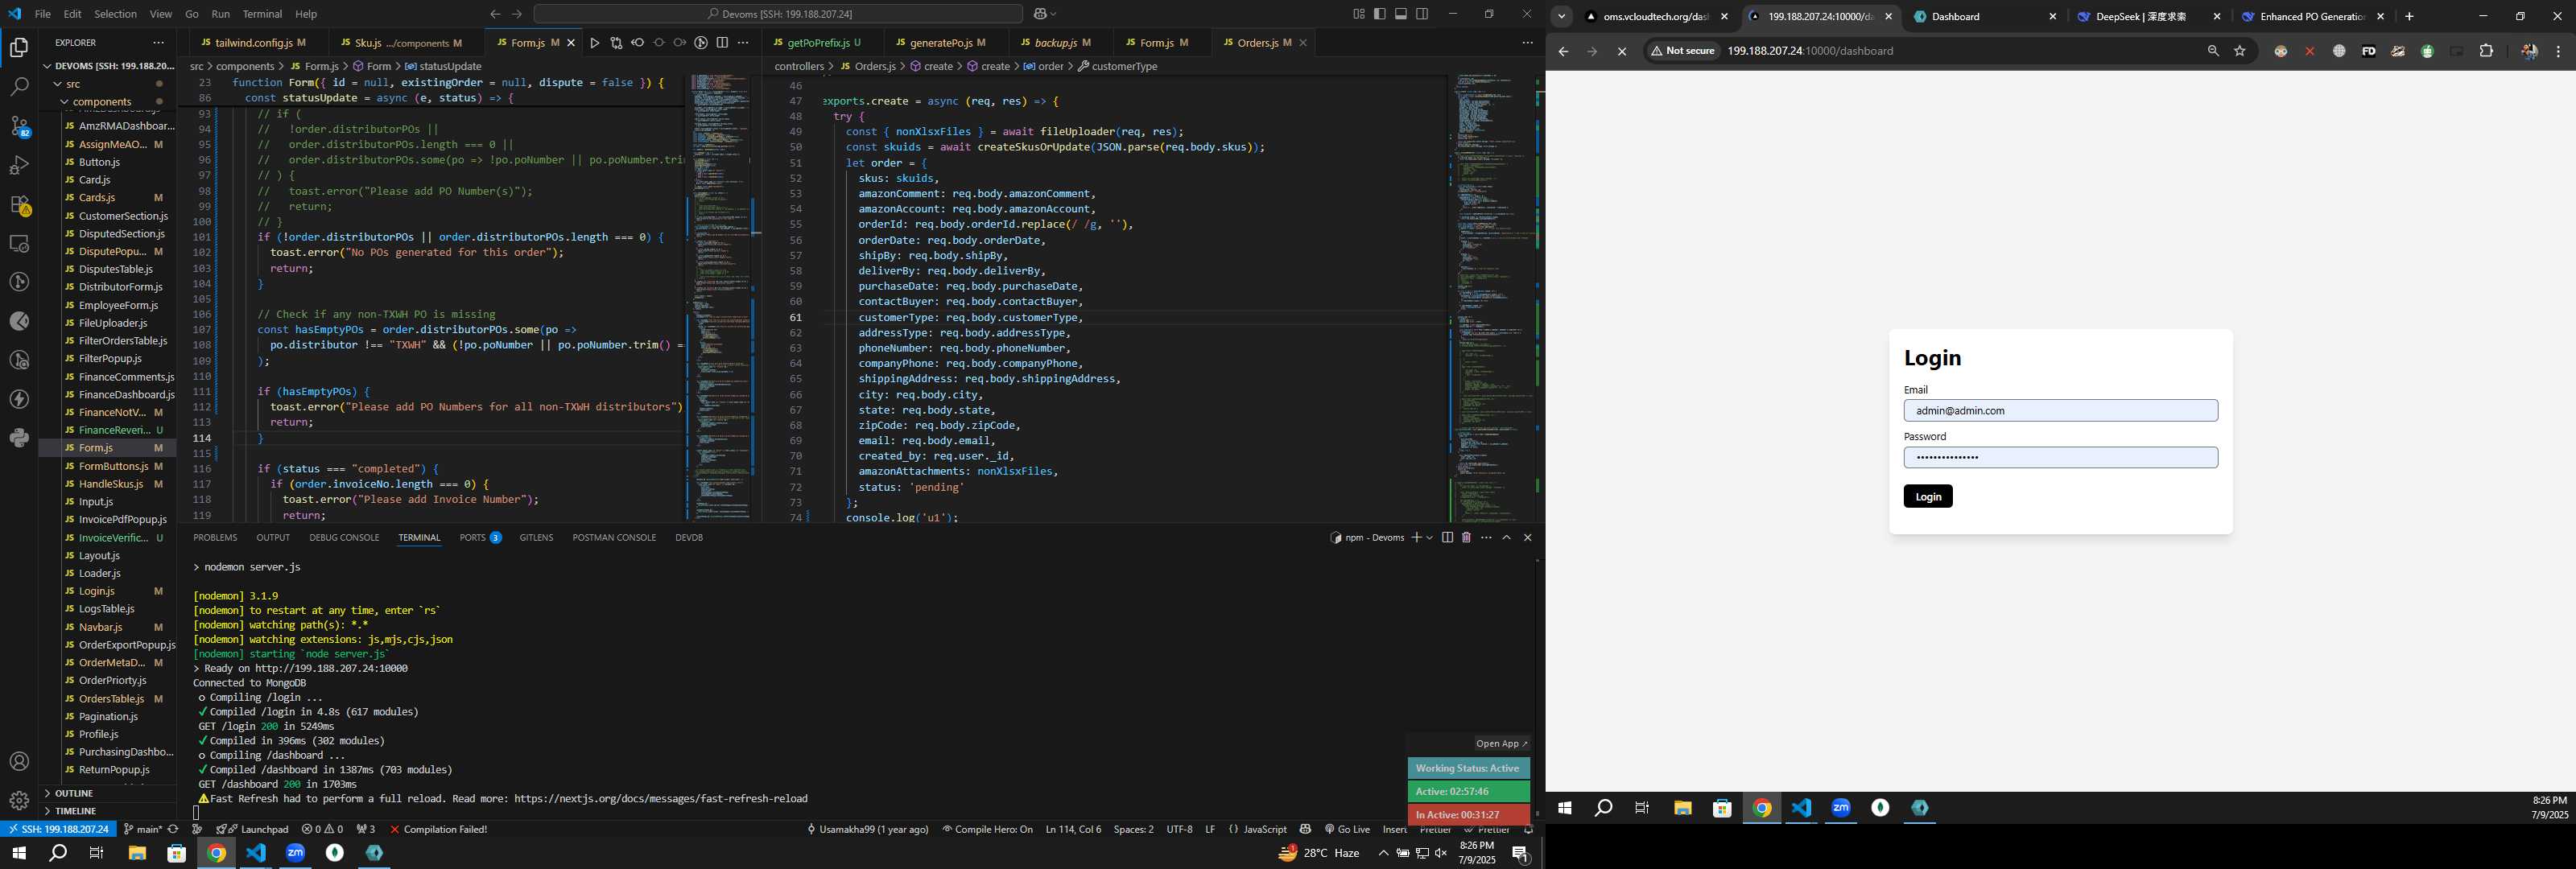This screenshot has width=2576, height=869.
Task: Open Run and Debug view
Action: pos(19,165)
